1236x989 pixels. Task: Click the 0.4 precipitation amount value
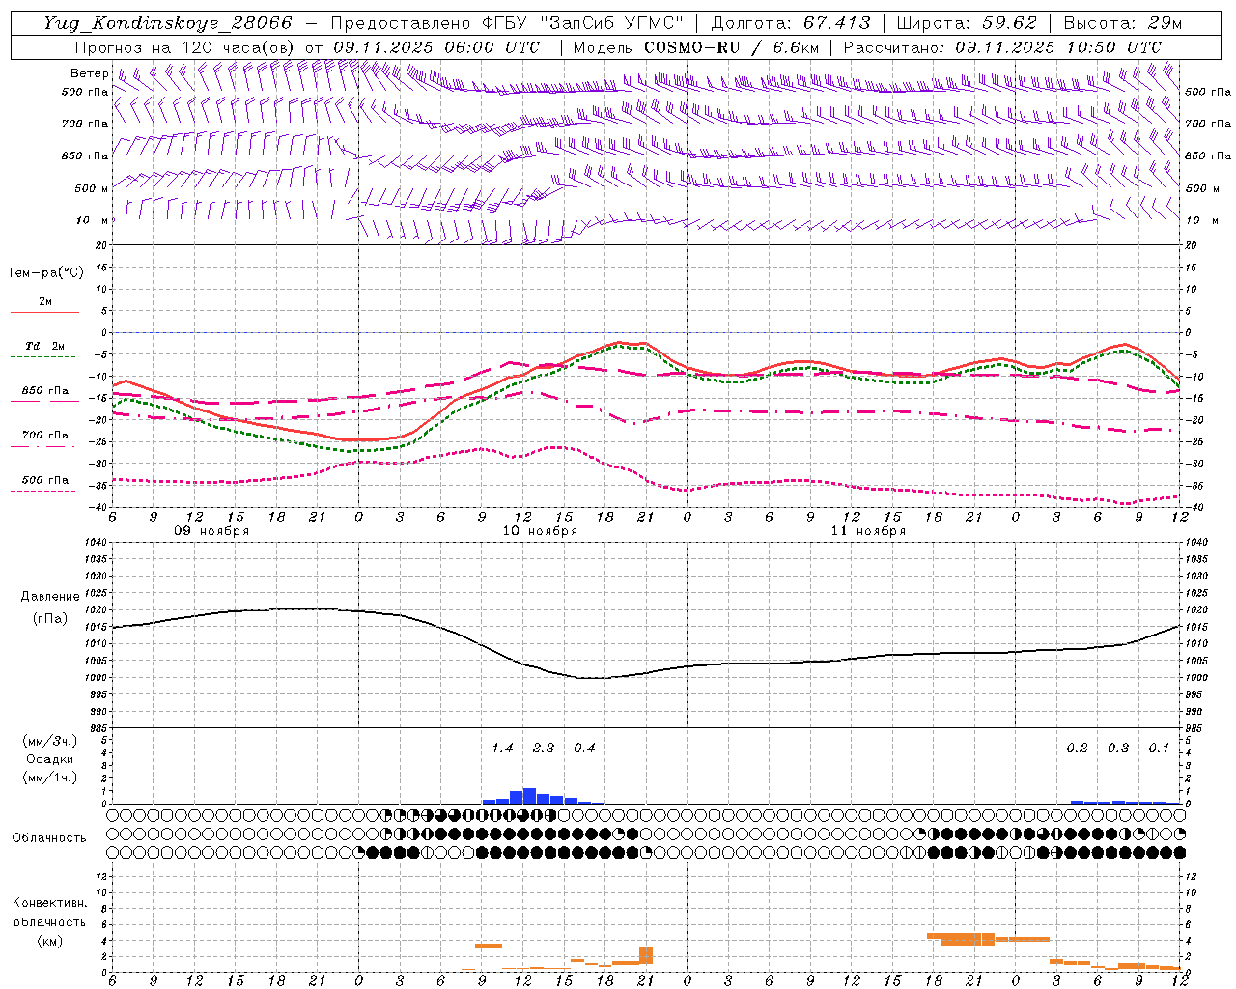coord(584,749)
